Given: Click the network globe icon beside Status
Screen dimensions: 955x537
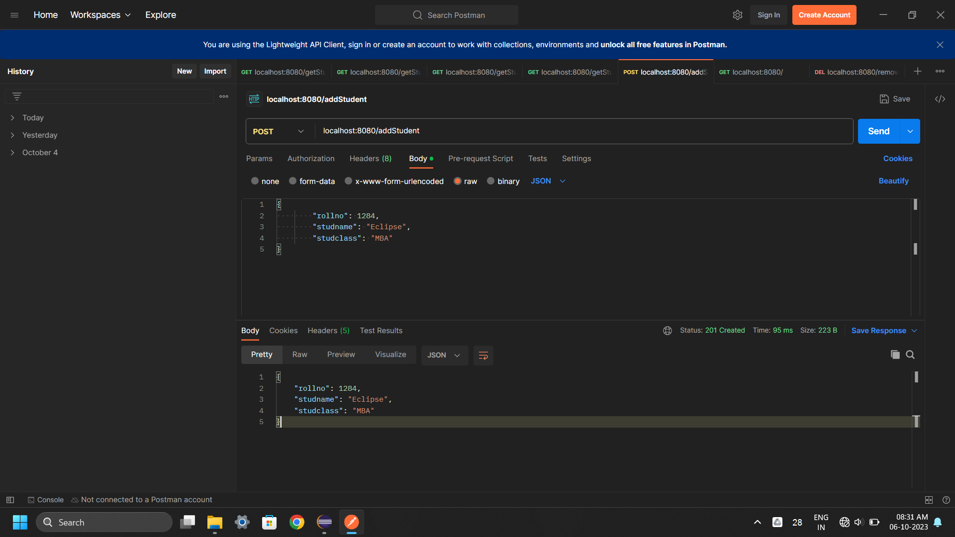Looking at the screenshot, I should coord(668,331).
